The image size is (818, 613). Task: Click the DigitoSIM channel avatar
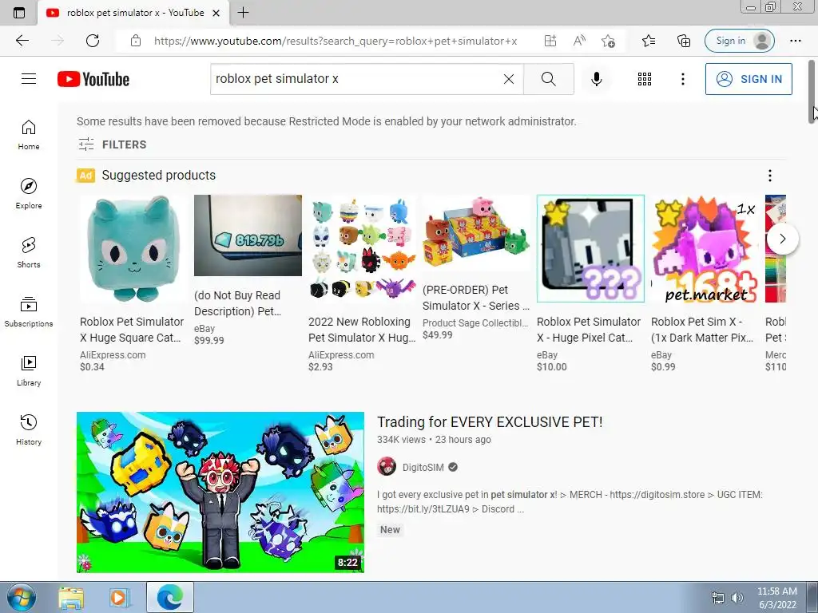click(x=387, y=466)
